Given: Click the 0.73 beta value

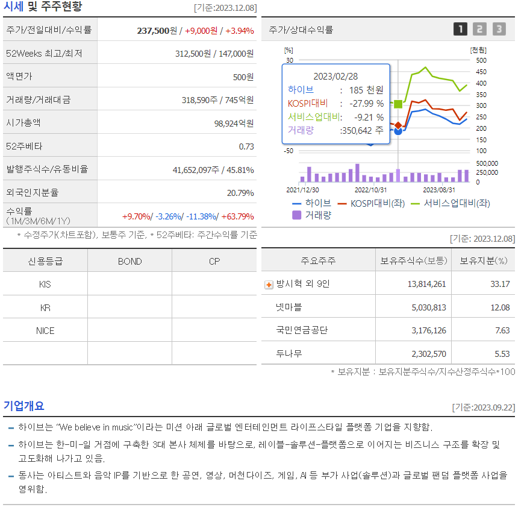Looking at the screenshot, I should point(246,146).
